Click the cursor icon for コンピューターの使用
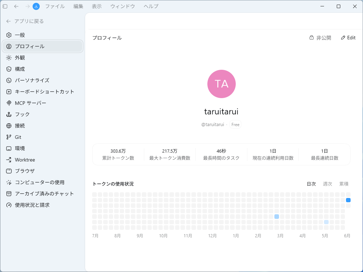 point(9,182)
